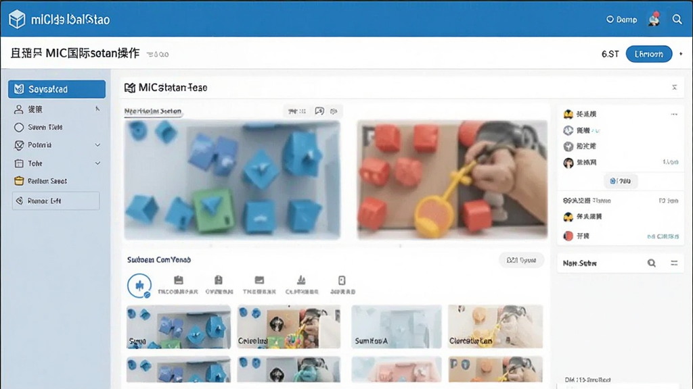Click the picture-card icon in the category row
This screenshot has width=693, height=389.
click(259, 280)
